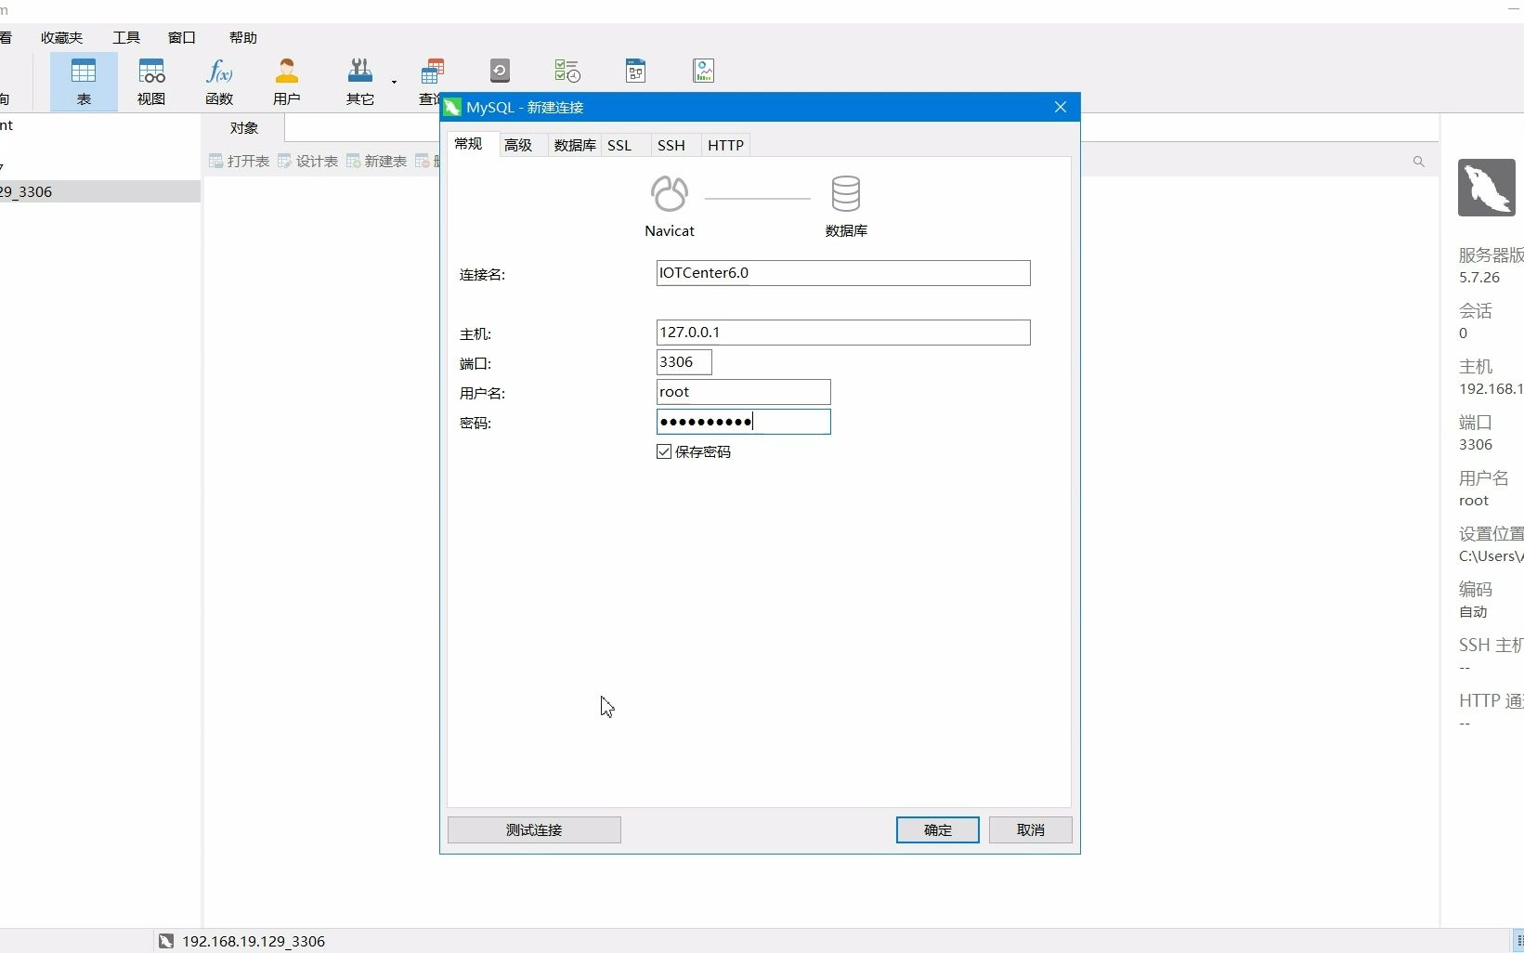Click the connection icon in the status bar
This screenshot has height=953, width=1524.
pyautogui.click(x=166, y=941)
